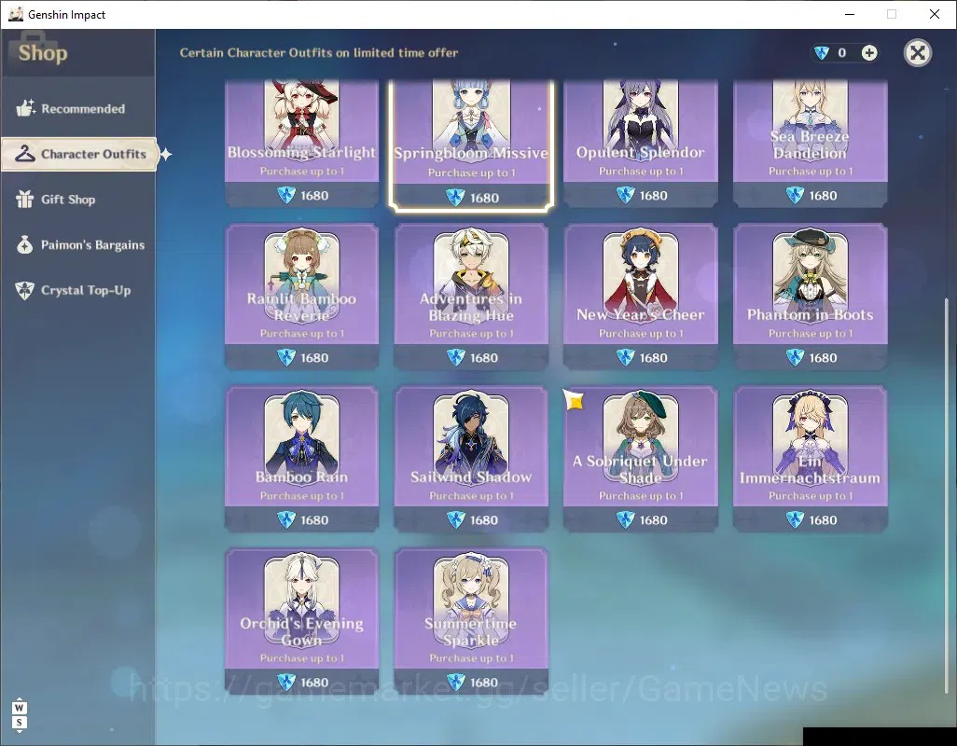Screen dimensions: 957x746
Task: Click the 1680 price under Summertime Sparkle
Action: coord(484,683)
